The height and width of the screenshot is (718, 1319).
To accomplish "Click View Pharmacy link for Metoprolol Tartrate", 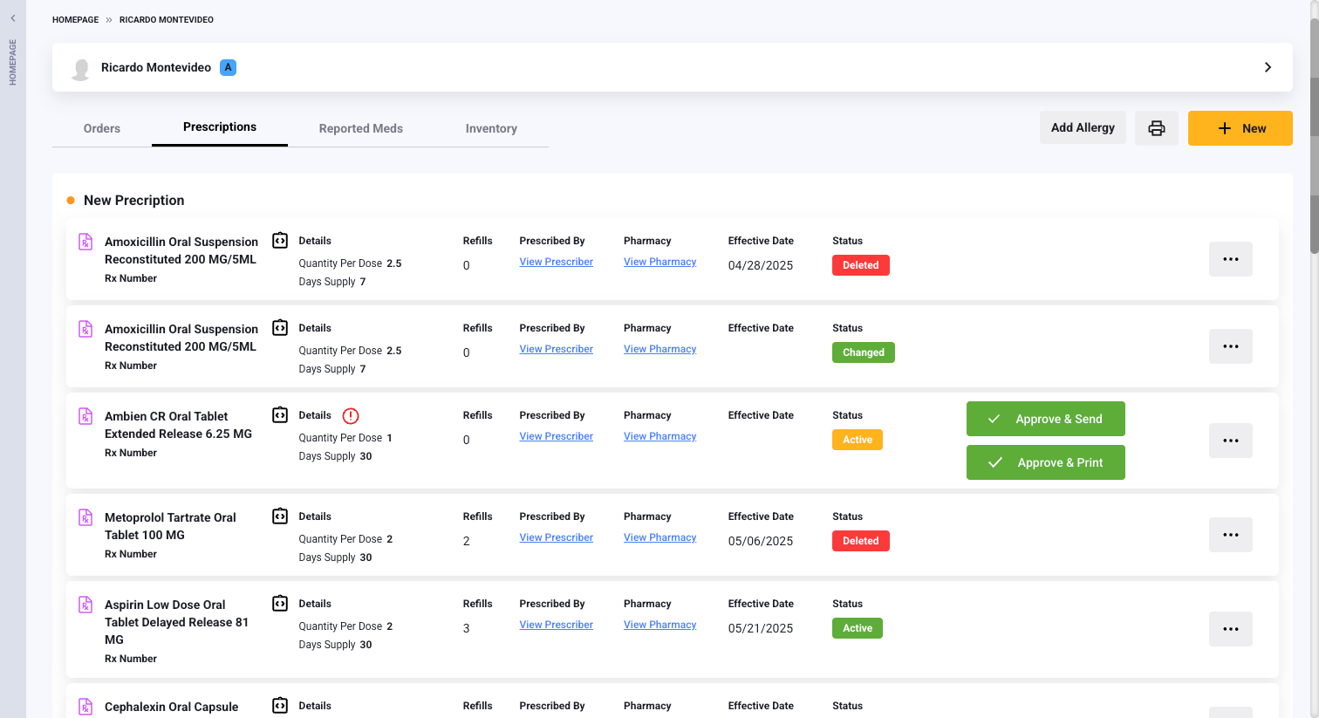I will [x=659, y=537].
